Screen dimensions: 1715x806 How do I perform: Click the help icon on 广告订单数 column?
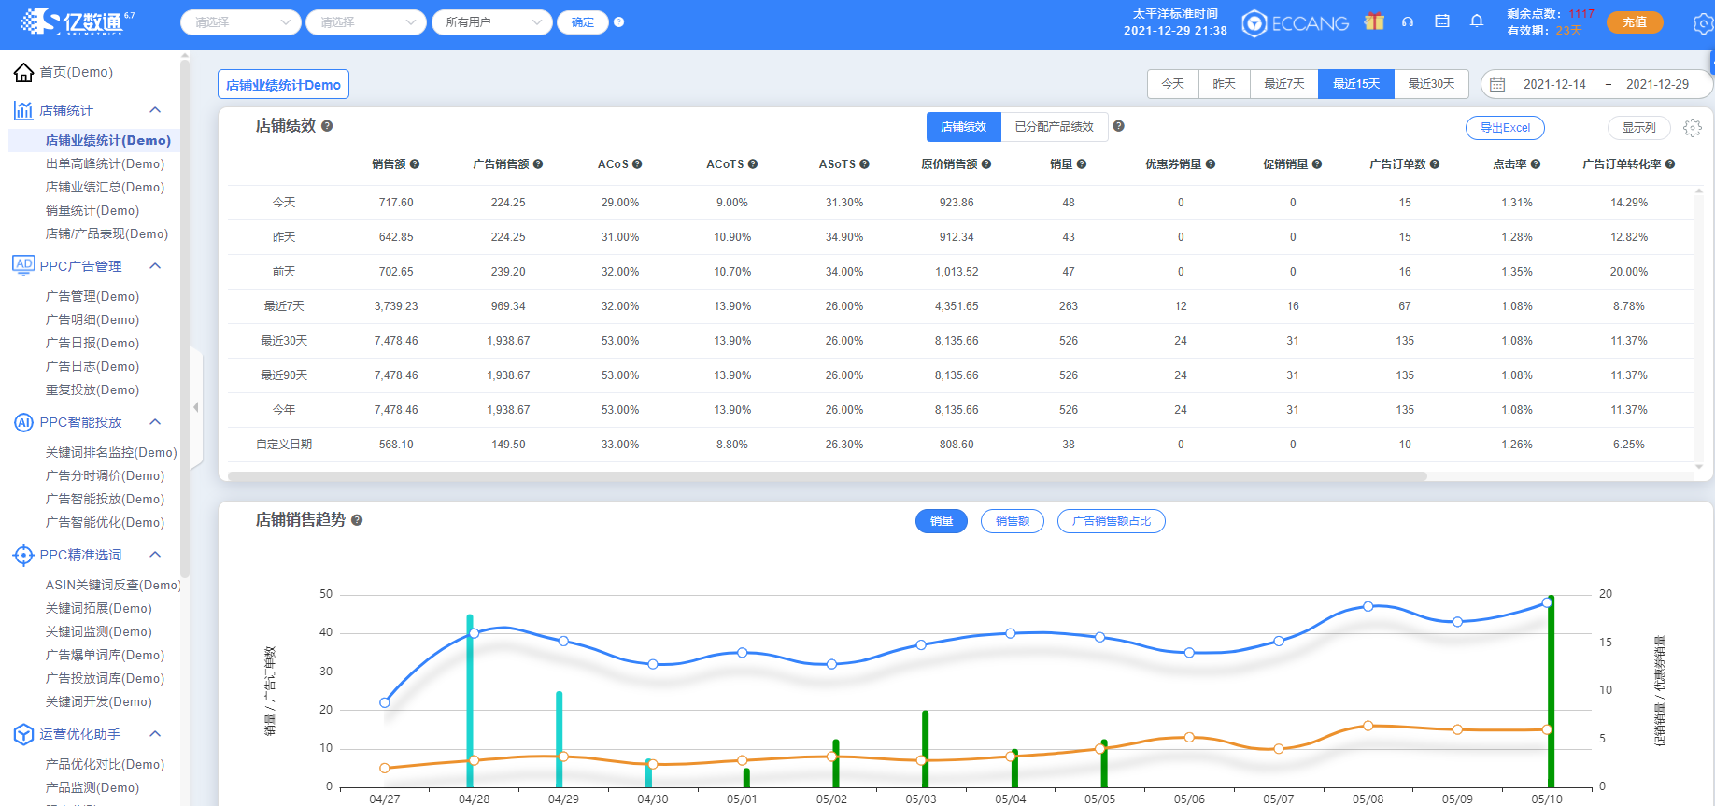tap(1435, 164)
